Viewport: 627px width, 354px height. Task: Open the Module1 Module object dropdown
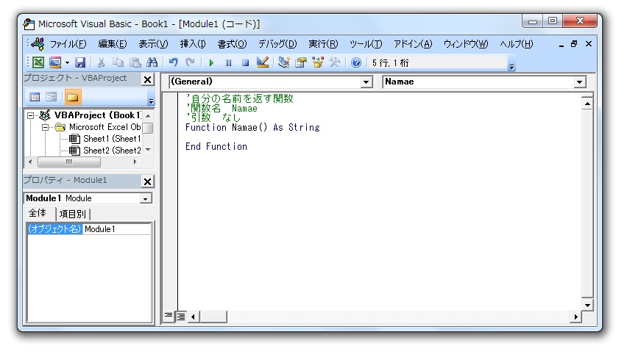pyautogui.click(x=146, y=199)
